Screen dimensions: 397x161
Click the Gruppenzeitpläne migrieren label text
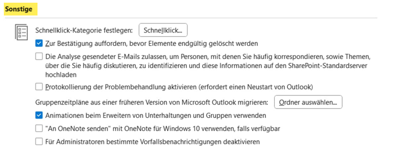point(152,103)
